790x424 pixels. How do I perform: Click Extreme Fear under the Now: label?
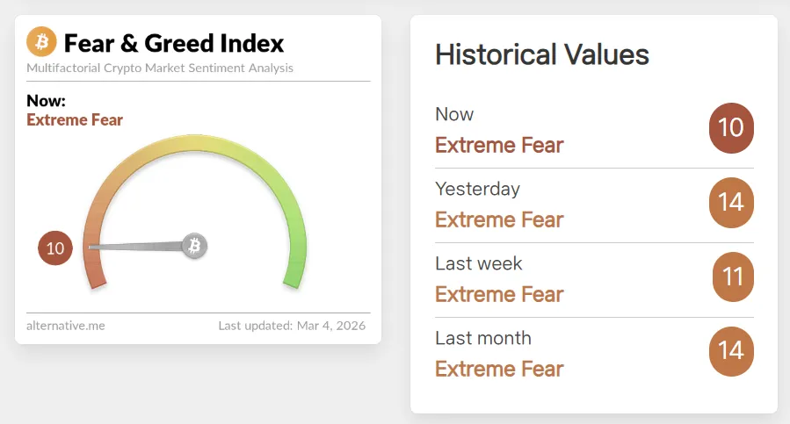(75, 119)
